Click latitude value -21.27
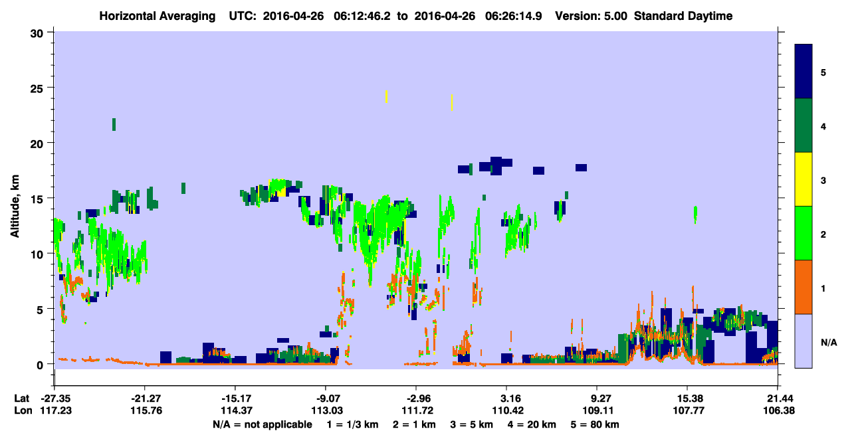The width and height of the screenshot is (864, 443). point(145,399)
